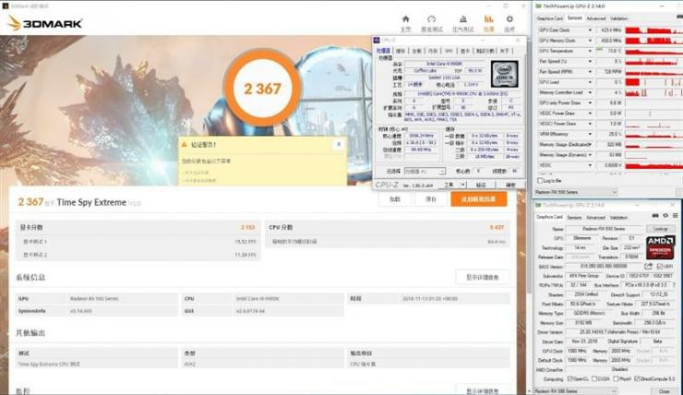Click the BIOS export share icon
The height and width of the screenshot is (395, 683).
pyautogui.click(x=648, y=266)
